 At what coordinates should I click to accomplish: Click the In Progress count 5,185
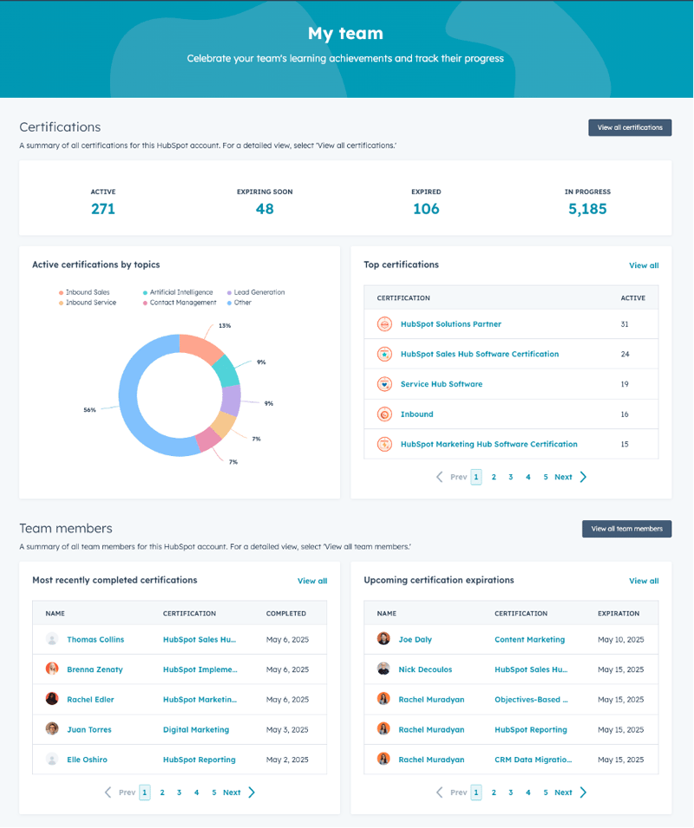click(587, 209)
